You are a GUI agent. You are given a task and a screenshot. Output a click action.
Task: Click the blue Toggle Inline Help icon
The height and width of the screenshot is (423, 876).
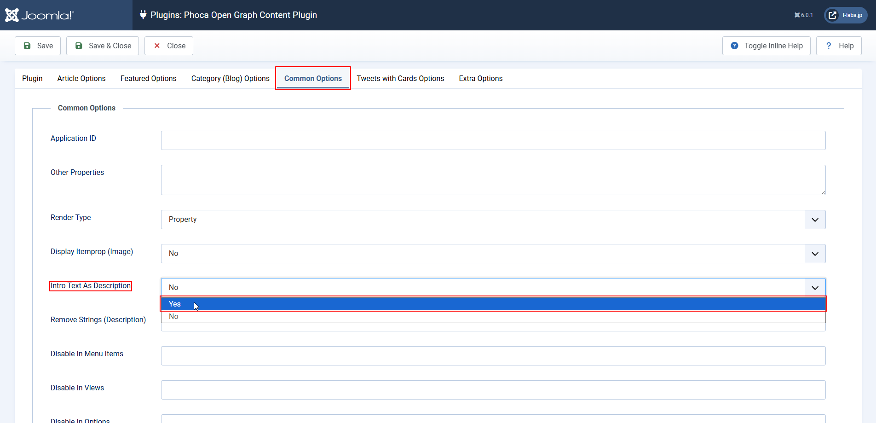tap(734, 46)
